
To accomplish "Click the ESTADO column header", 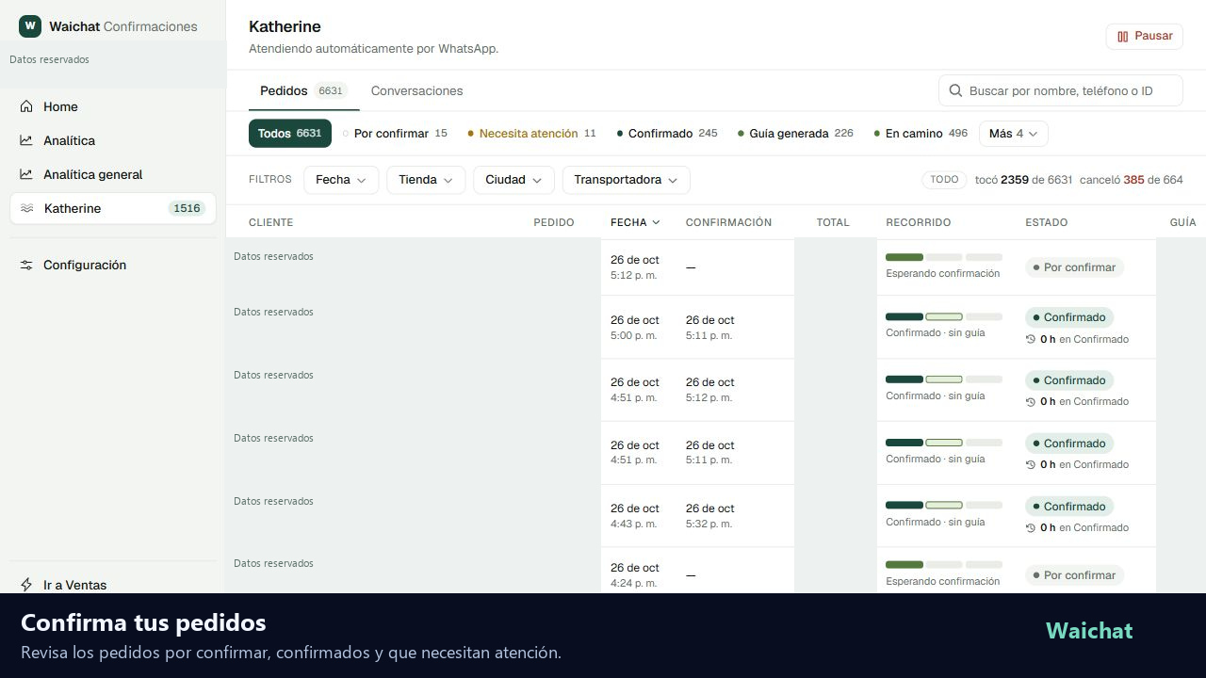I will [1047, 222].
